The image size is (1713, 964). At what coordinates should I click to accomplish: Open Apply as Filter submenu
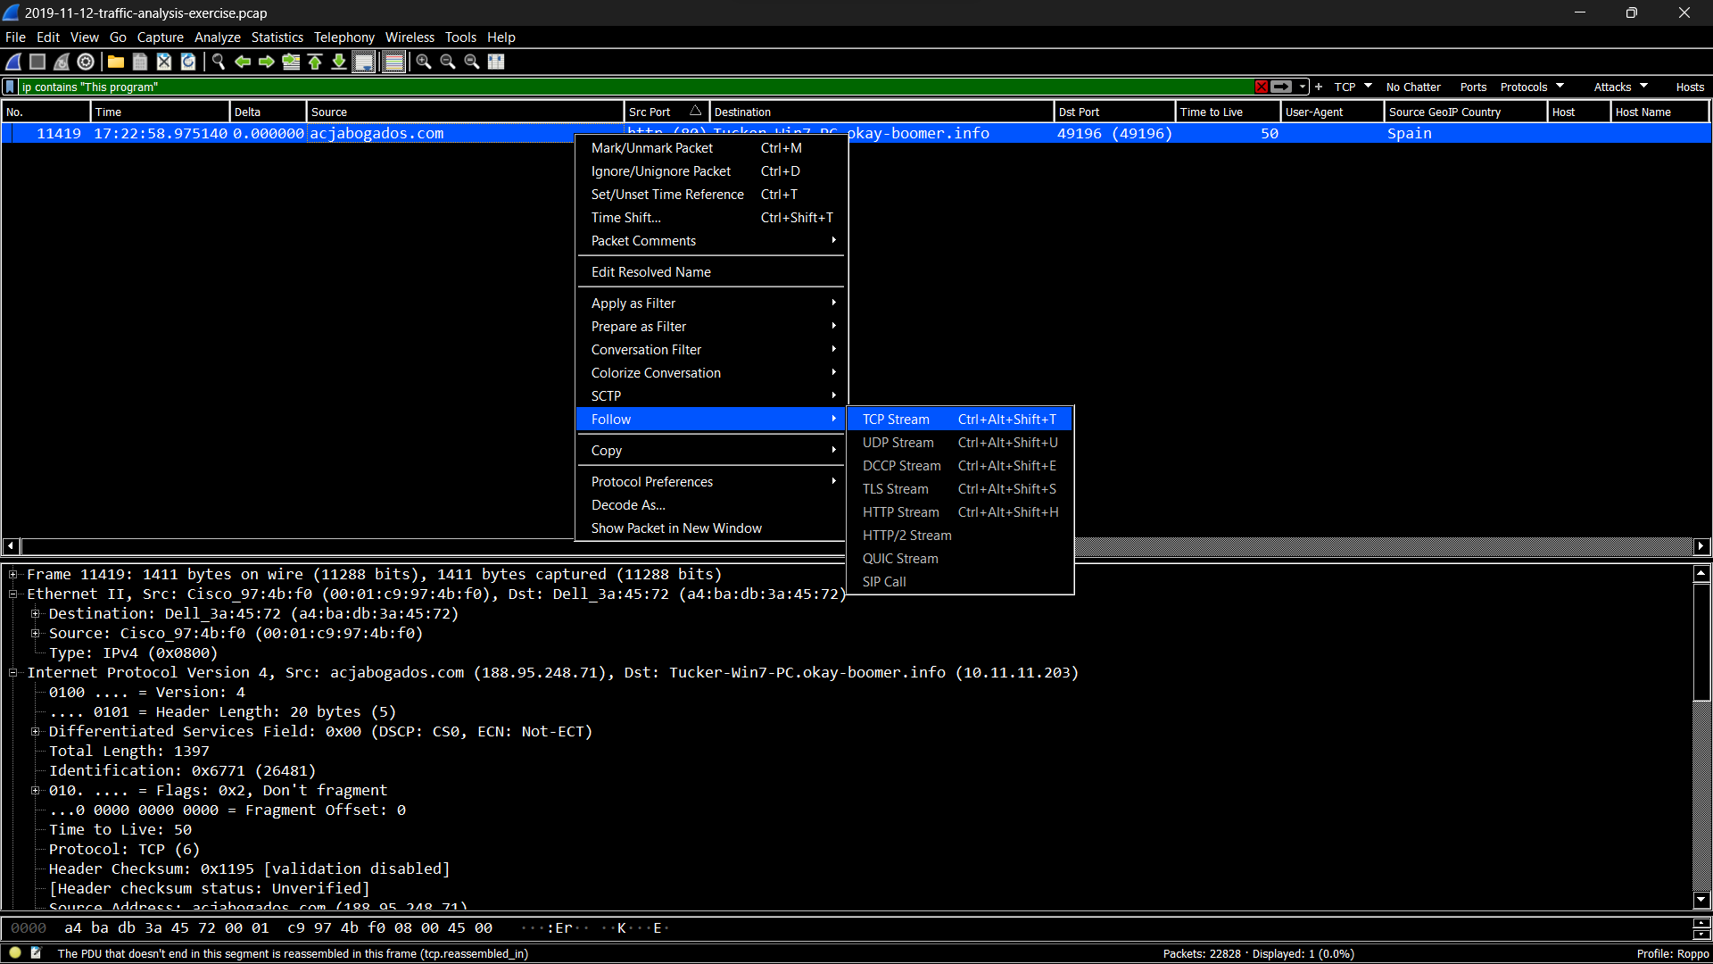click(x=710, y=303)
